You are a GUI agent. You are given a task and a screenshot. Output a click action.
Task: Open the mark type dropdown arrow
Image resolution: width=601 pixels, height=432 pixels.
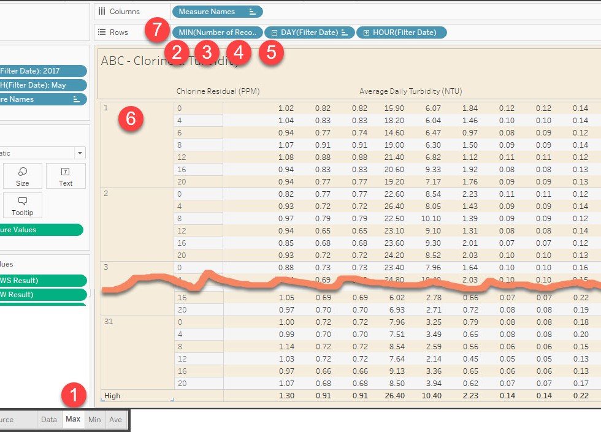tap(80, 153)
